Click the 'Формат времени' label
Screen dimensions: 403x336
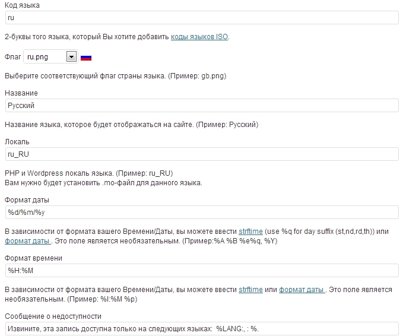(x=33, y=258)
